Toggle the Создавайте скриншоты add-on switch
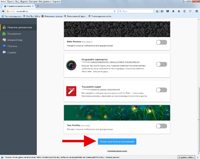Image resolution: width=200 pixels, height=160 pixels. click(161, 64)
